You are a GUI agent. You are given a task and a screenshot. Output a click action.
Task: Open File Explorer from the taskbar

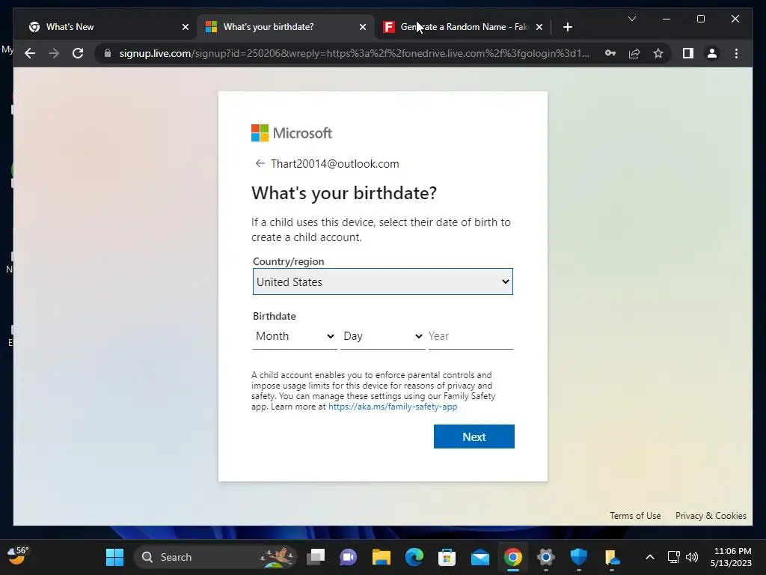click(381, 557)
